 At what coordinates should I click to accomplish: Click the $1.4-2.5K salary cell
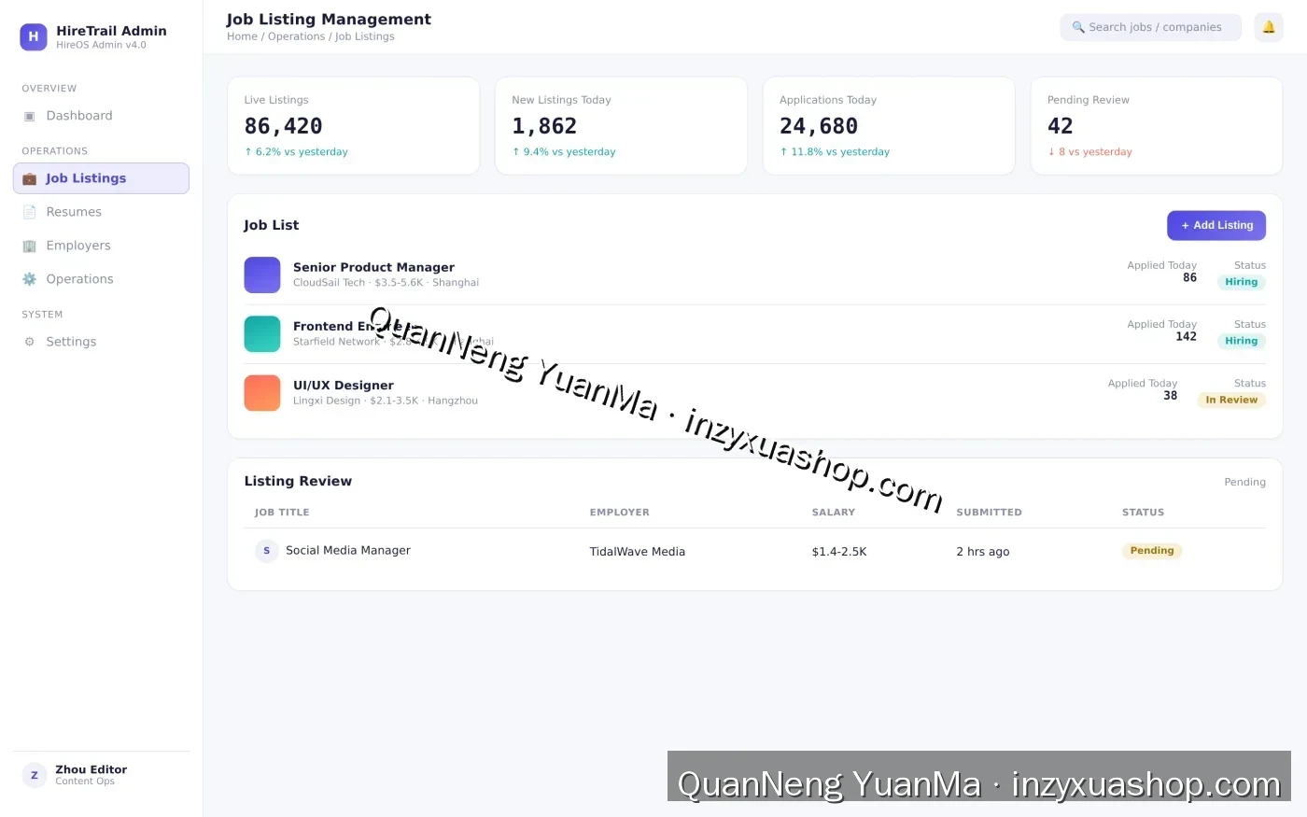pos(839,552)
